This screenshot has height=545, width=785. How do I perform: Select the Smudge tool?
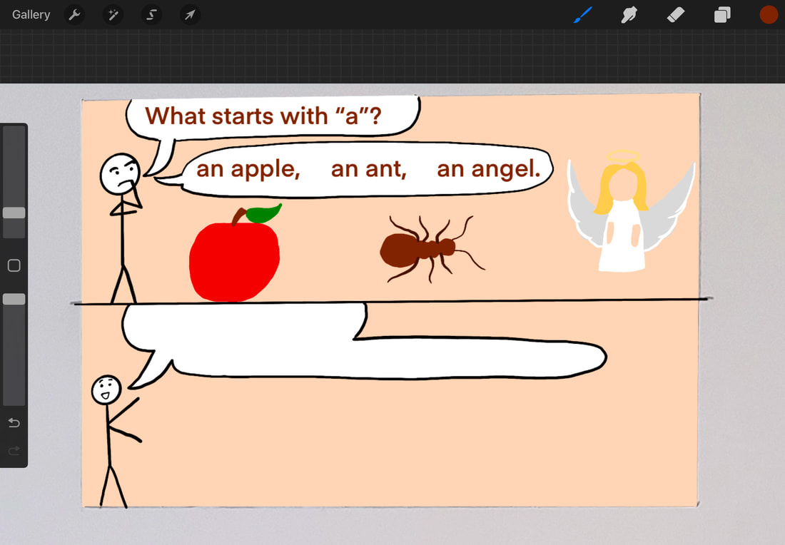629,14
